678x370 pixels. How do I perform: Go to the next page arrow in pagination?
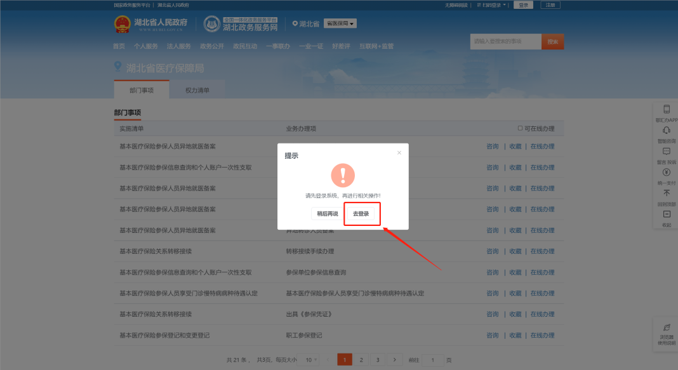[394, 360]
